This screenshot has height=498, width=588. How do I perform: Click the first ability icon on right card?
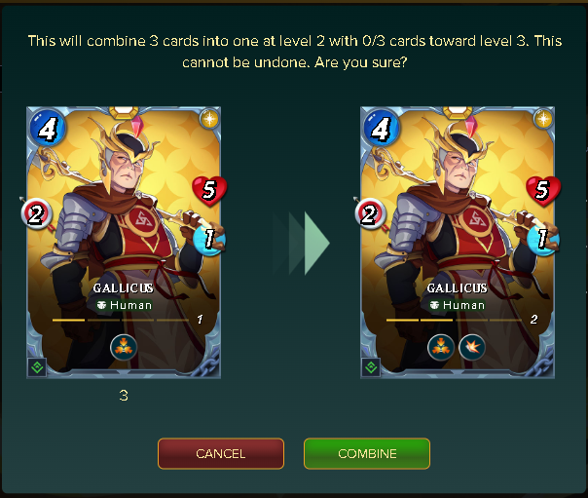click(441, 348)
